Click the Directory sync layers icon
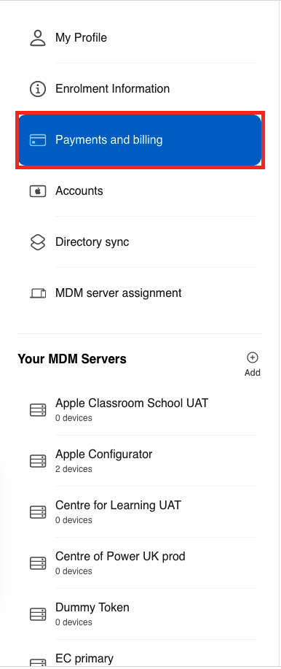 [x=37, y=242]
